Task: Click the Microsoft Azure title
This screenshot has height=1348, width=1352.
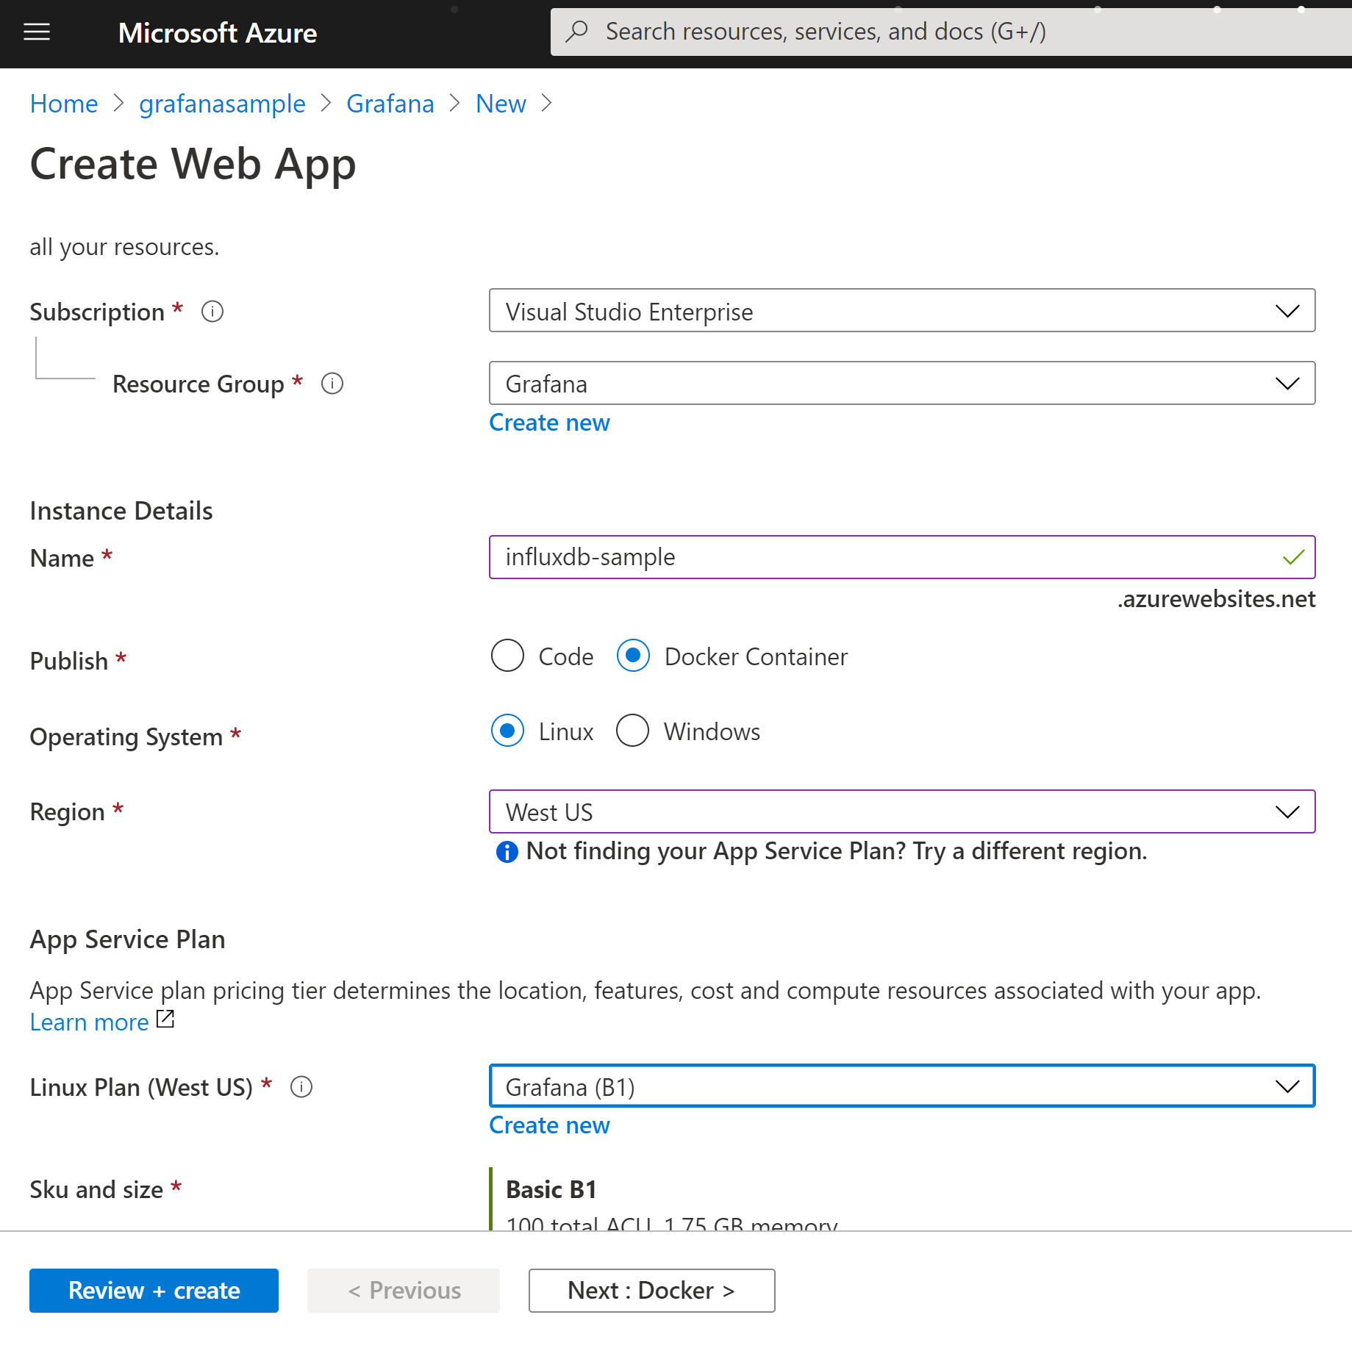Action: point(218,33)
